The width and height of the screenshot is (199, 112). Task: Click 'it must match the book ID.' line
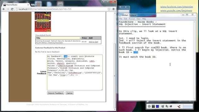[138, 57]
